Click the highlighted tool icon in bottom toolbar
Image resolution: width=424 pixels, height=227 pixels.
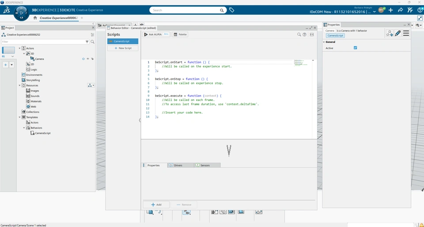click(186, 212)
